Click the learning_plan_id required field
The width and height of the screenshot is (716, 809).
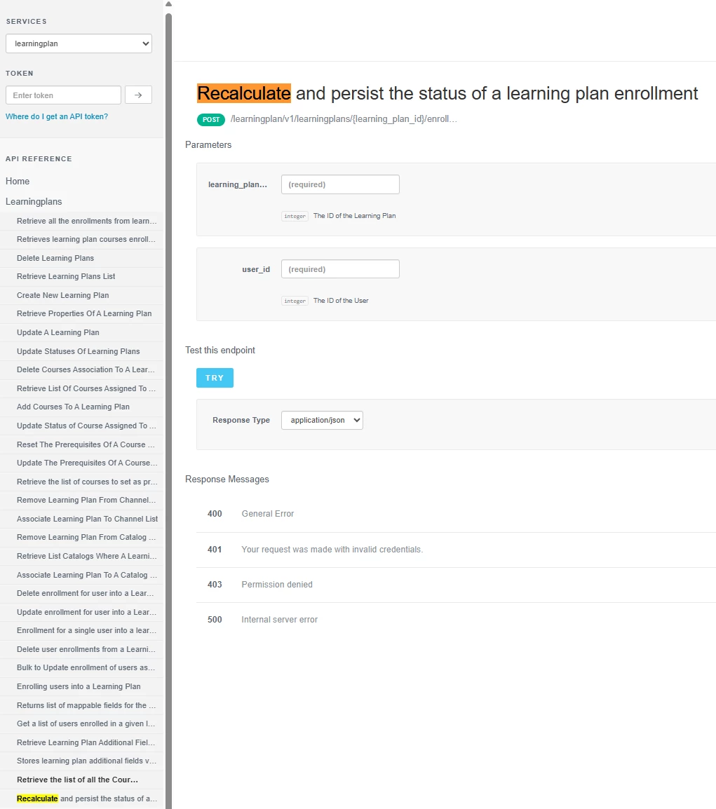[x=340, y=184]
